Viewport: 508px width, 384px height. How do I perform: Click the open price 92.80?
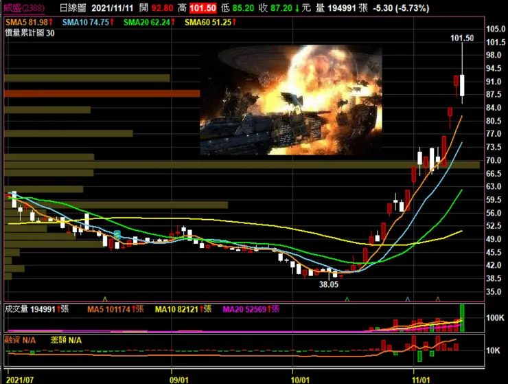(x=162, y=8)
